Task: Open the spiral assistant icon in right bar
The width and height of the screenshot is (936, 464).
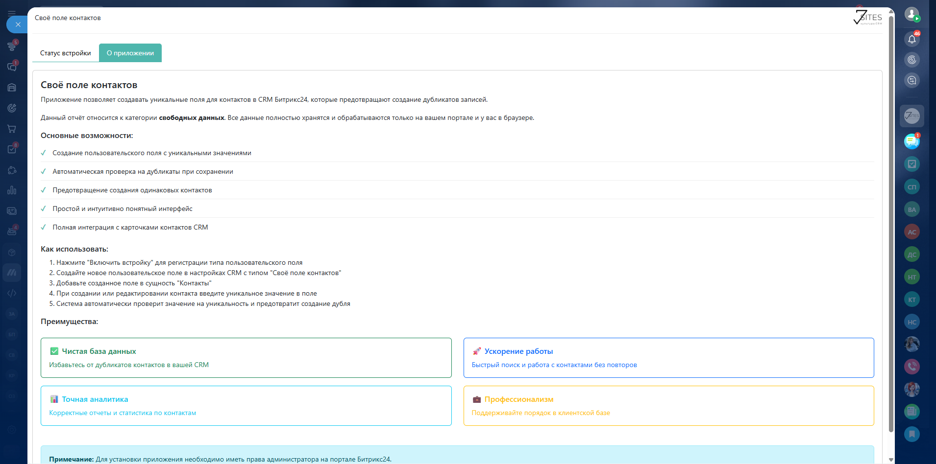Action: (x=912, y=60)
